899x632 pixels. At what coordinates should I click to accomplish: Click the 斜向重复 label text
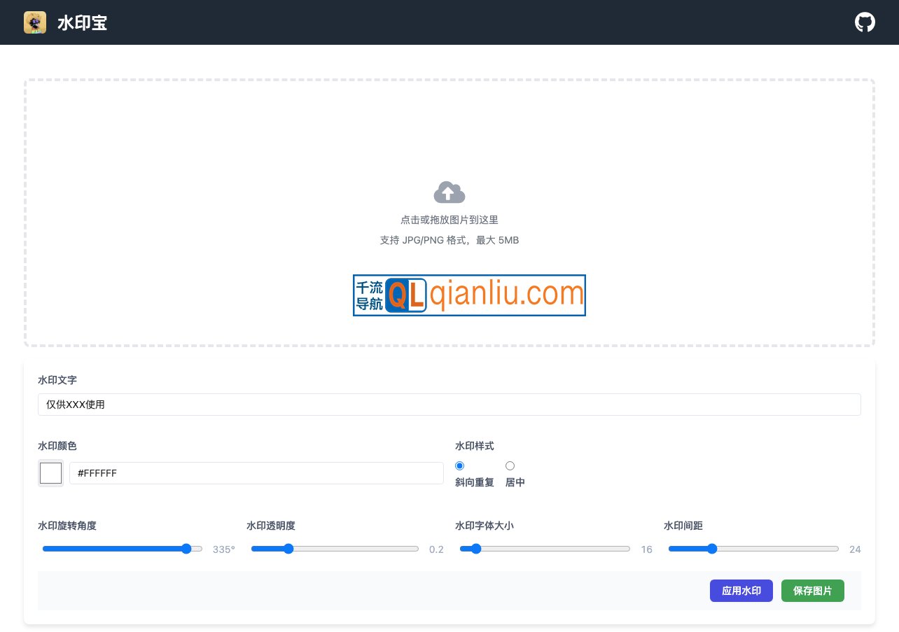click(475, 482)
